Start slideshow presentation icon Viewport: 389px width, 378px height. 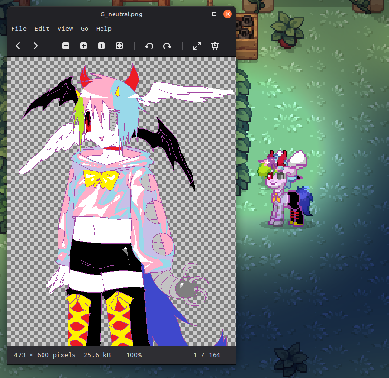click(215, 46)
